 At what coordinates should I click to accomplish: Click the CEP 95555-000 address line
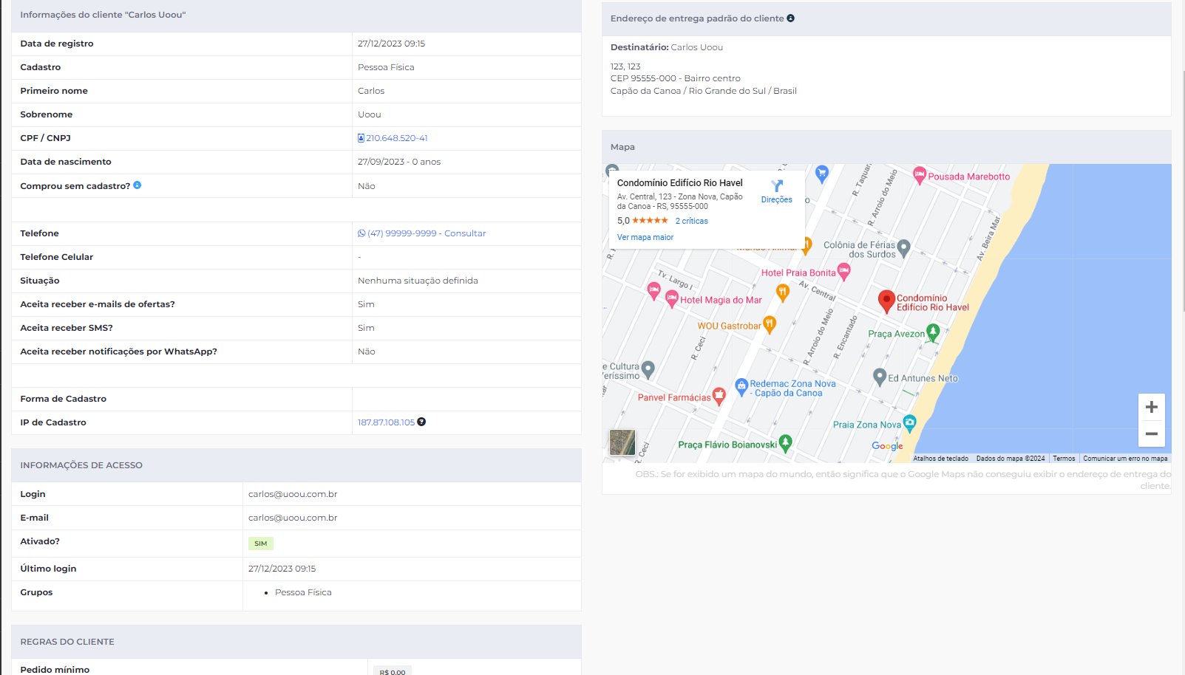pyautogui.click(x=675, y=78)
